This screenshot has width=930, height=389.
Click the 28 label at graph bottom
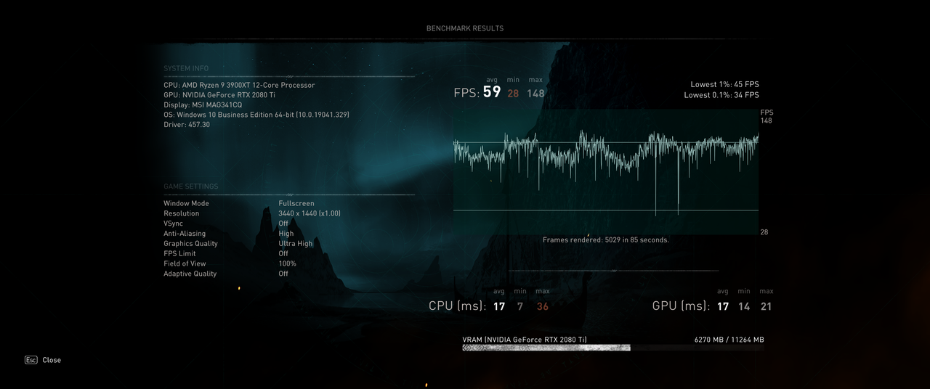click(764, 232)
